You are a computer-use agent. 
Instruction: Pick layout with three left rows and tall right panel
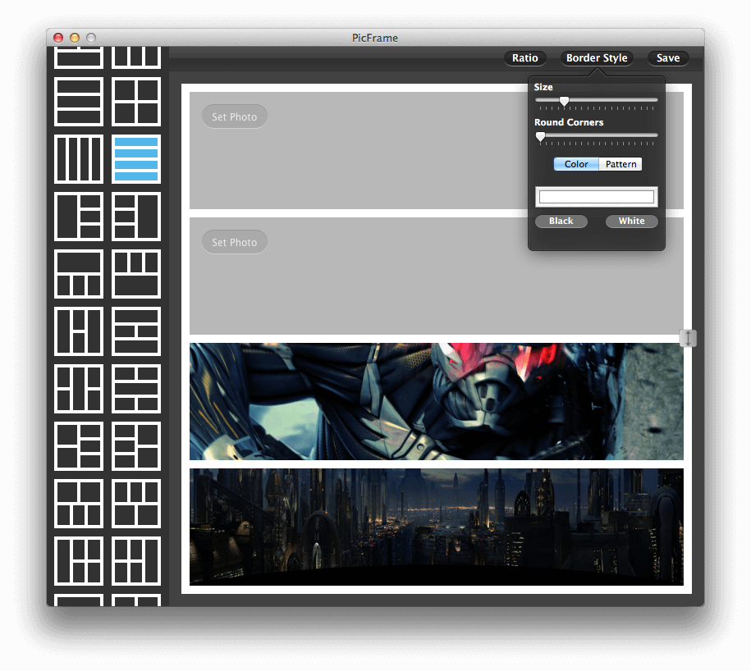tap(136, 217)
